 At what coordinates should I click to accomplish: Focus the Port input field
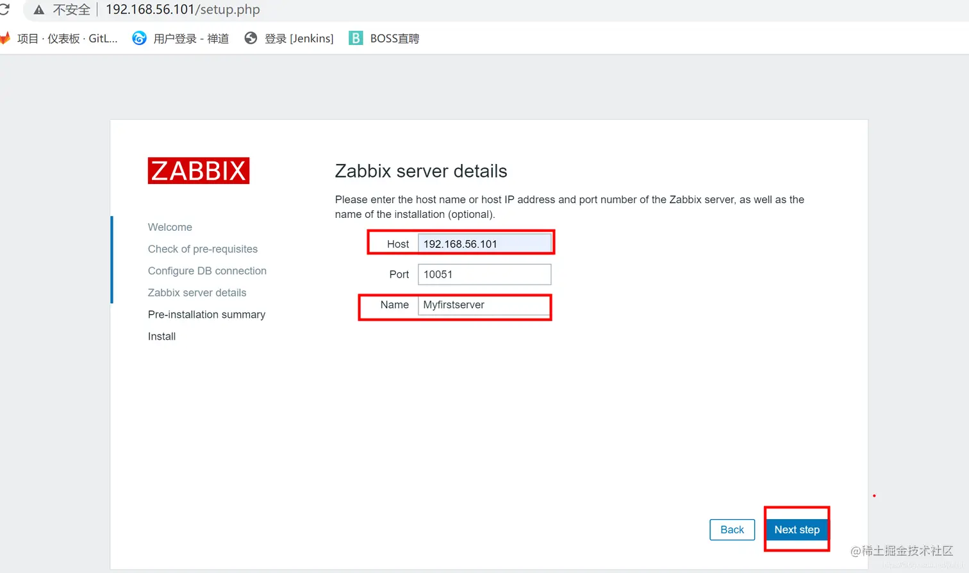coord(485,274)
